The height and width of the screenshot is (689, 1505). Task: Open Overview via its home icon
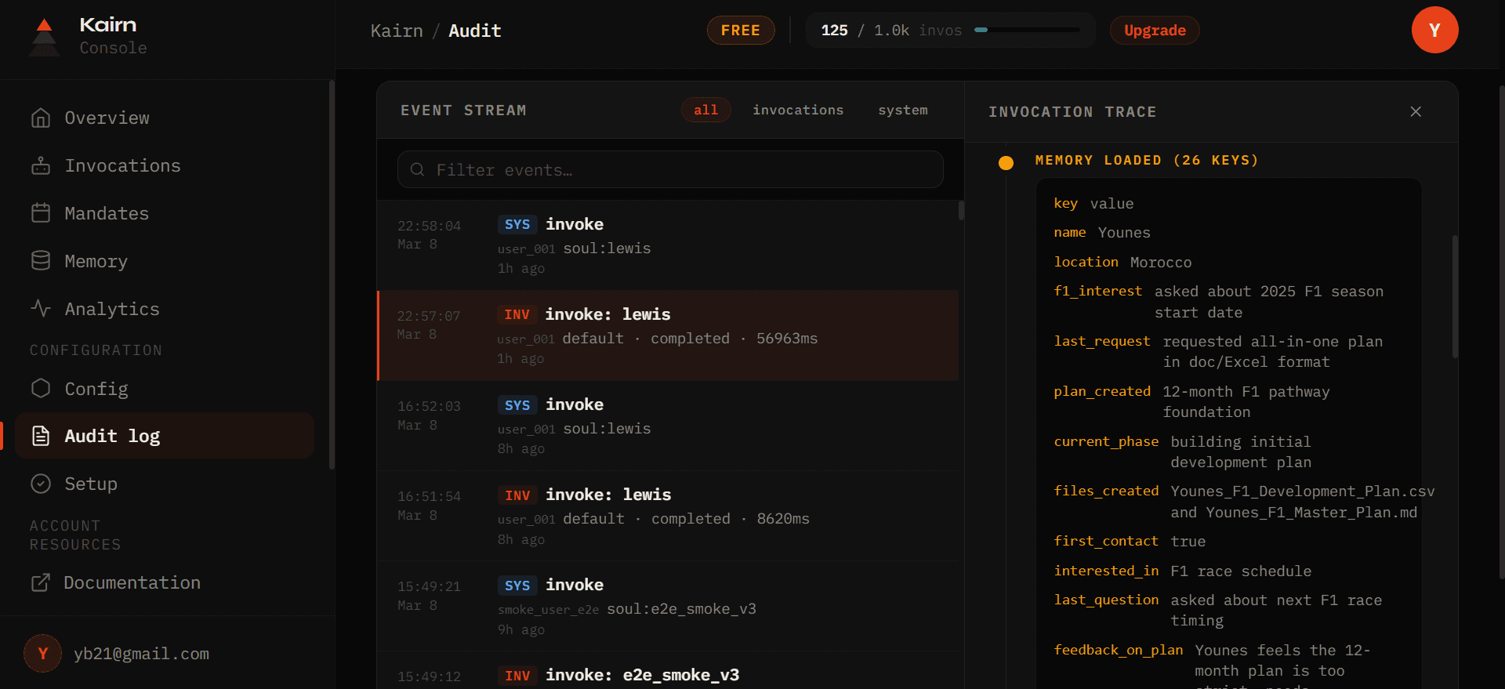coord(41,118)
